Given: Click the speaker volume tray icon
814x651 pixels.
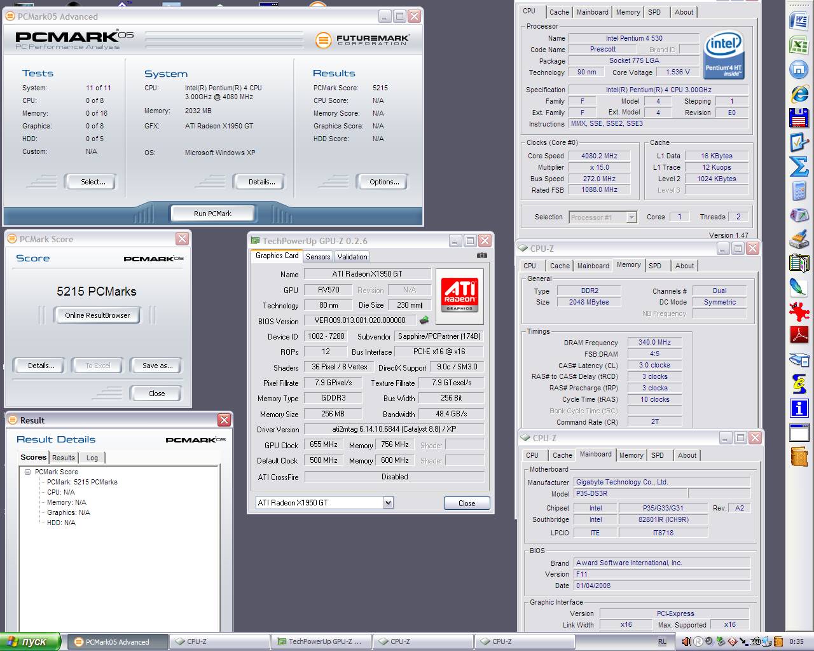Looking at the screenshot, I should tap(686, 641).
